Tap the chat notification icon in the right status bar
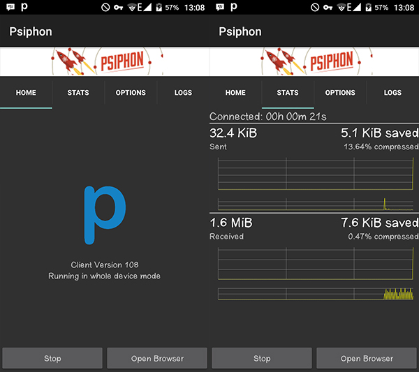The image size is (419, 372). [x=220, y=7]
